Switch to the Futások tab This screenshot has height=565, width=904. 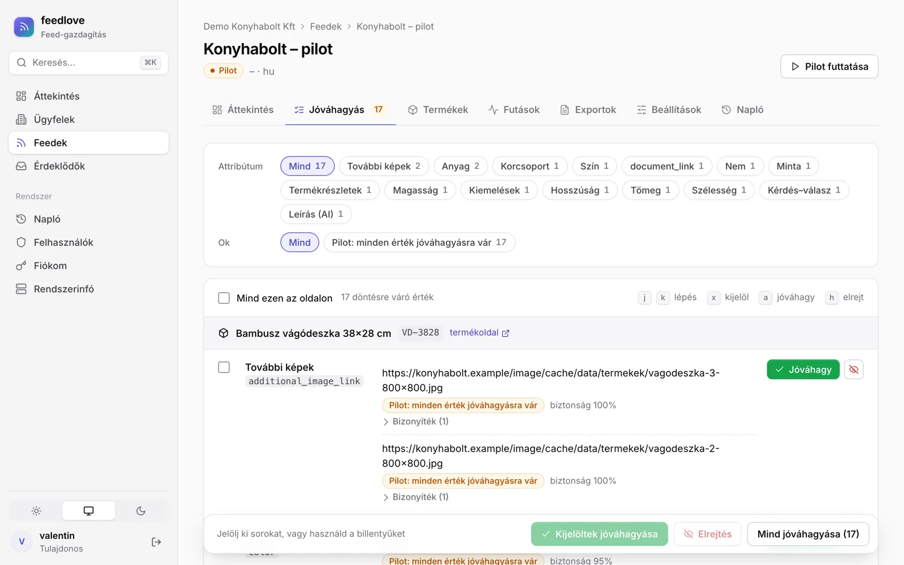514,110
